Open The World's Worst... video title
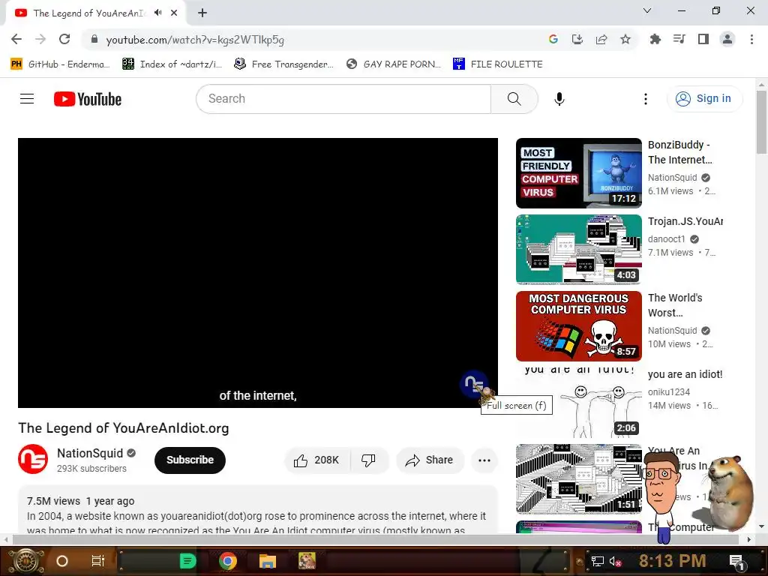Screen dimensions: 768x576 (675, 305)
